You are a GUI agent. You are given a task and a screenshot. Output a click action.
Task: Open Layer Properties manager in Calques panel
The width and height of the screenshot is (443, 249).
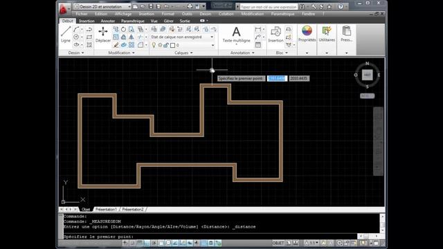point(154,29)
